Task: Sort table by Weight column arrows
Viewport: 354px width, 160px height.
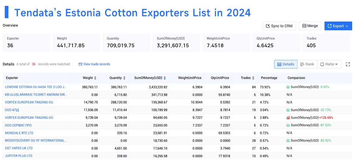Action: point(95,78)
